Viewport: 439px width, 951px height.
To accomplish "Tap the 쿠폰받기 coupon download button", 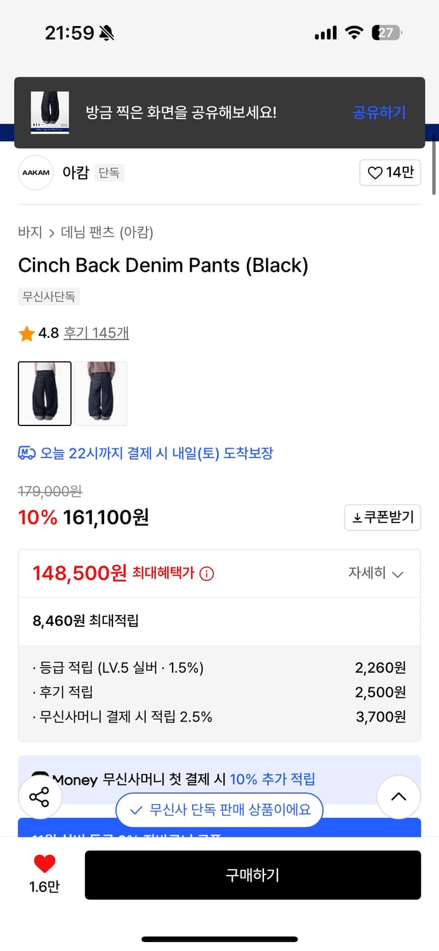I will pyautogui.click(x=383, y=517).
